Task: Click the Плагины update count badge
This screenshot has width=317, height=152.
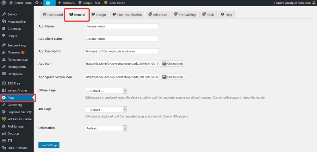Action: [x=23, y=52]
